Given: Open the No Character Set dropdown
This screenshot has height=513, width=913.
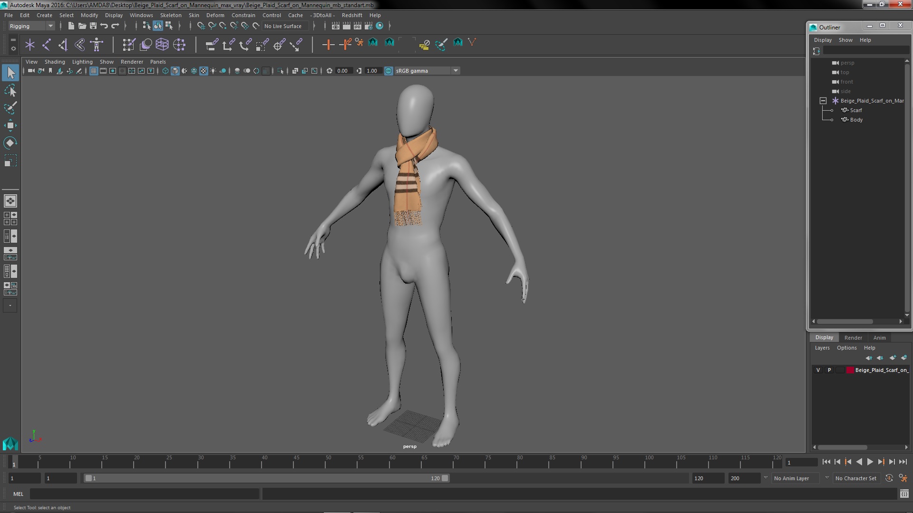Looking at the screenshot, I should pyautogui.click(x=855, y=478).
